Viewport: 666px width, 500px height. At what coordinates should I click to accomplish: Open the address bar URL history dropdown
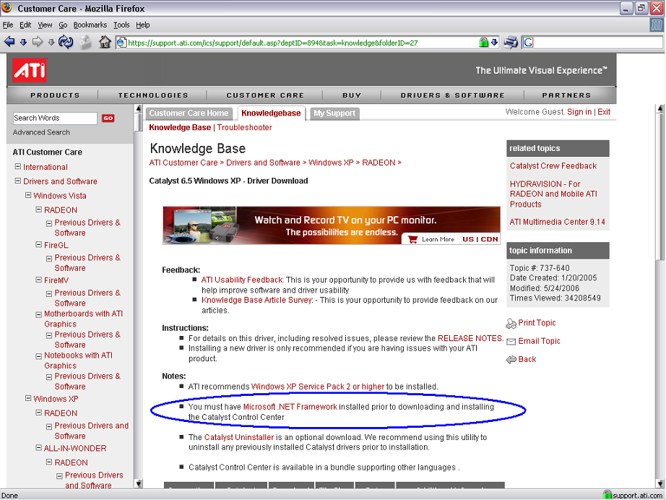coord(494,43)
